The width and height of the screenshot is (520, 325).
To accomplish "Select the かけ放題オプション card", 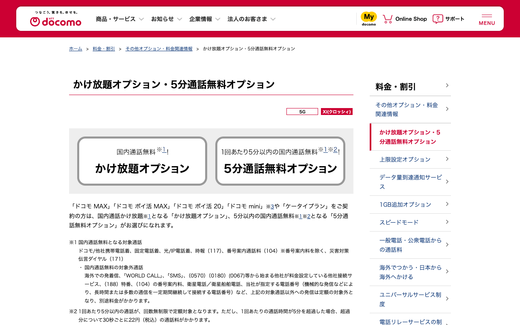I will click(142, 161).
